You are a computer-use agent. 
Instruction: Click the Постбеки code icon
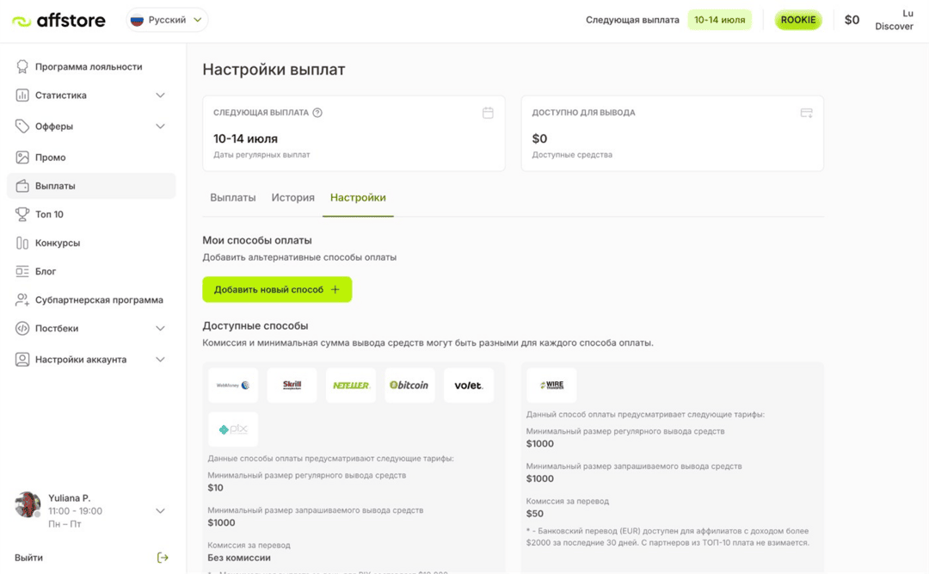coord(22,328)
